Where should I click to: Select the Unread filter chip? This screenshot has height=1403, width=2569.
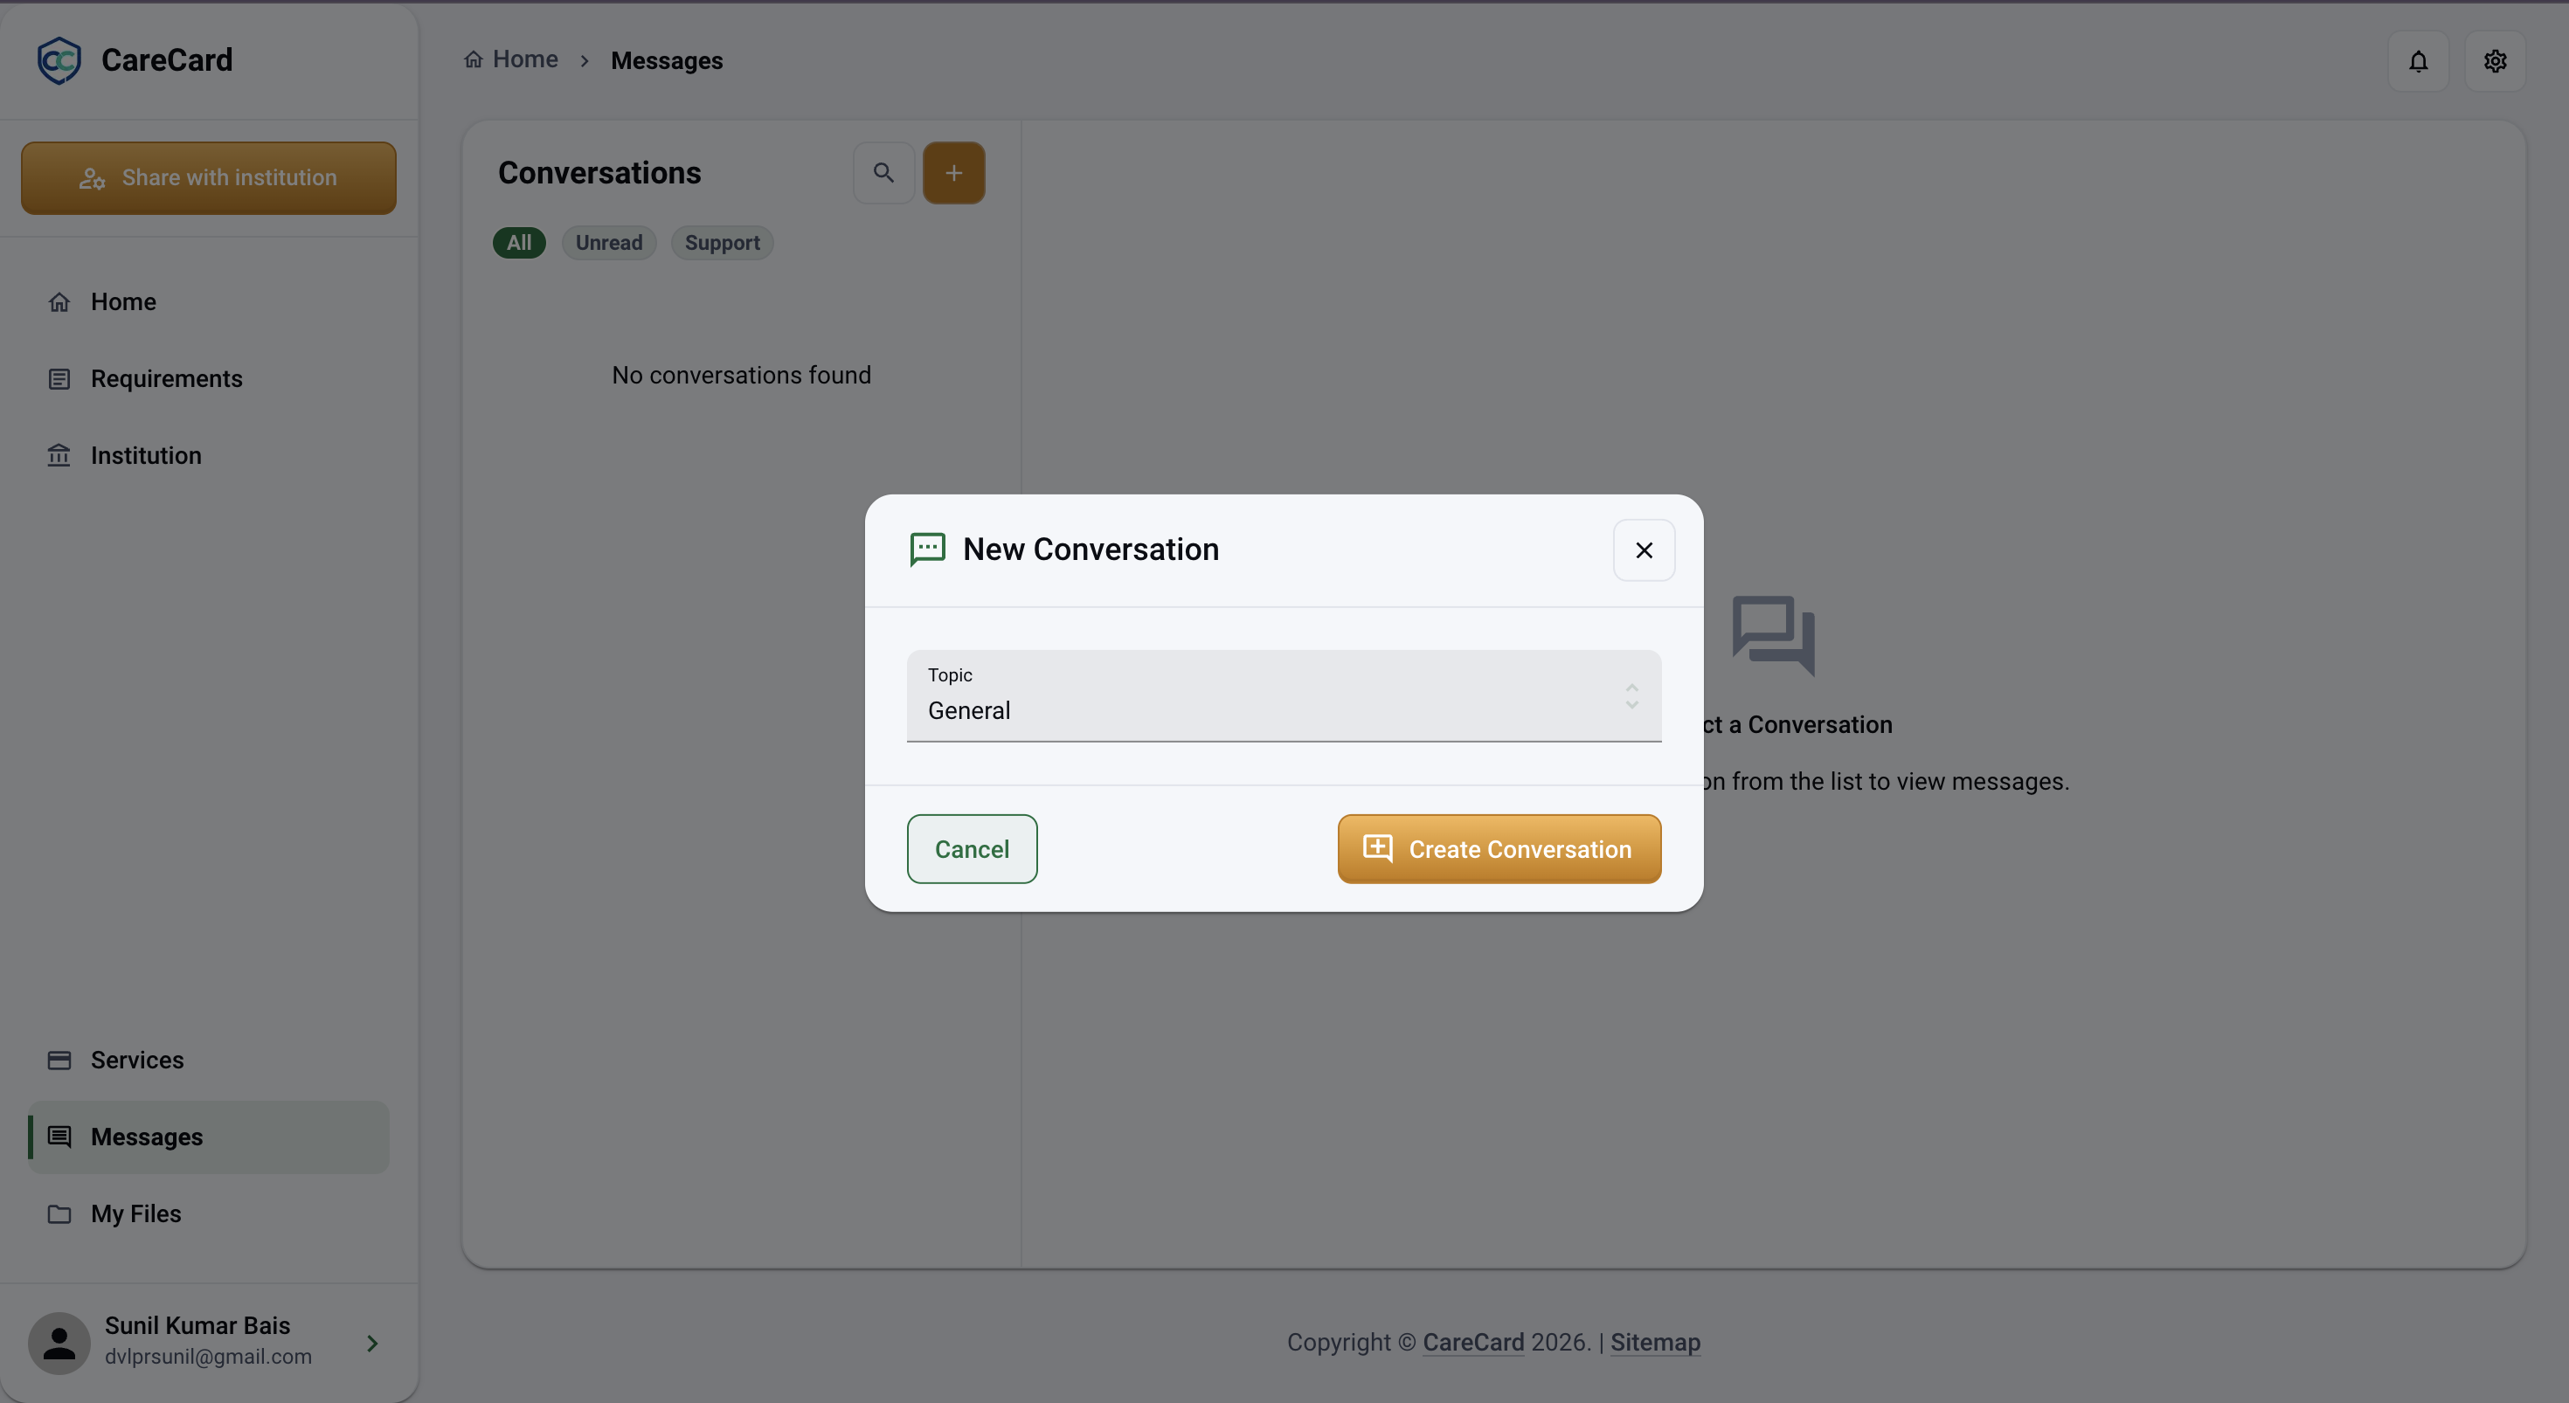pyautogui.click(x=608, y=242)
